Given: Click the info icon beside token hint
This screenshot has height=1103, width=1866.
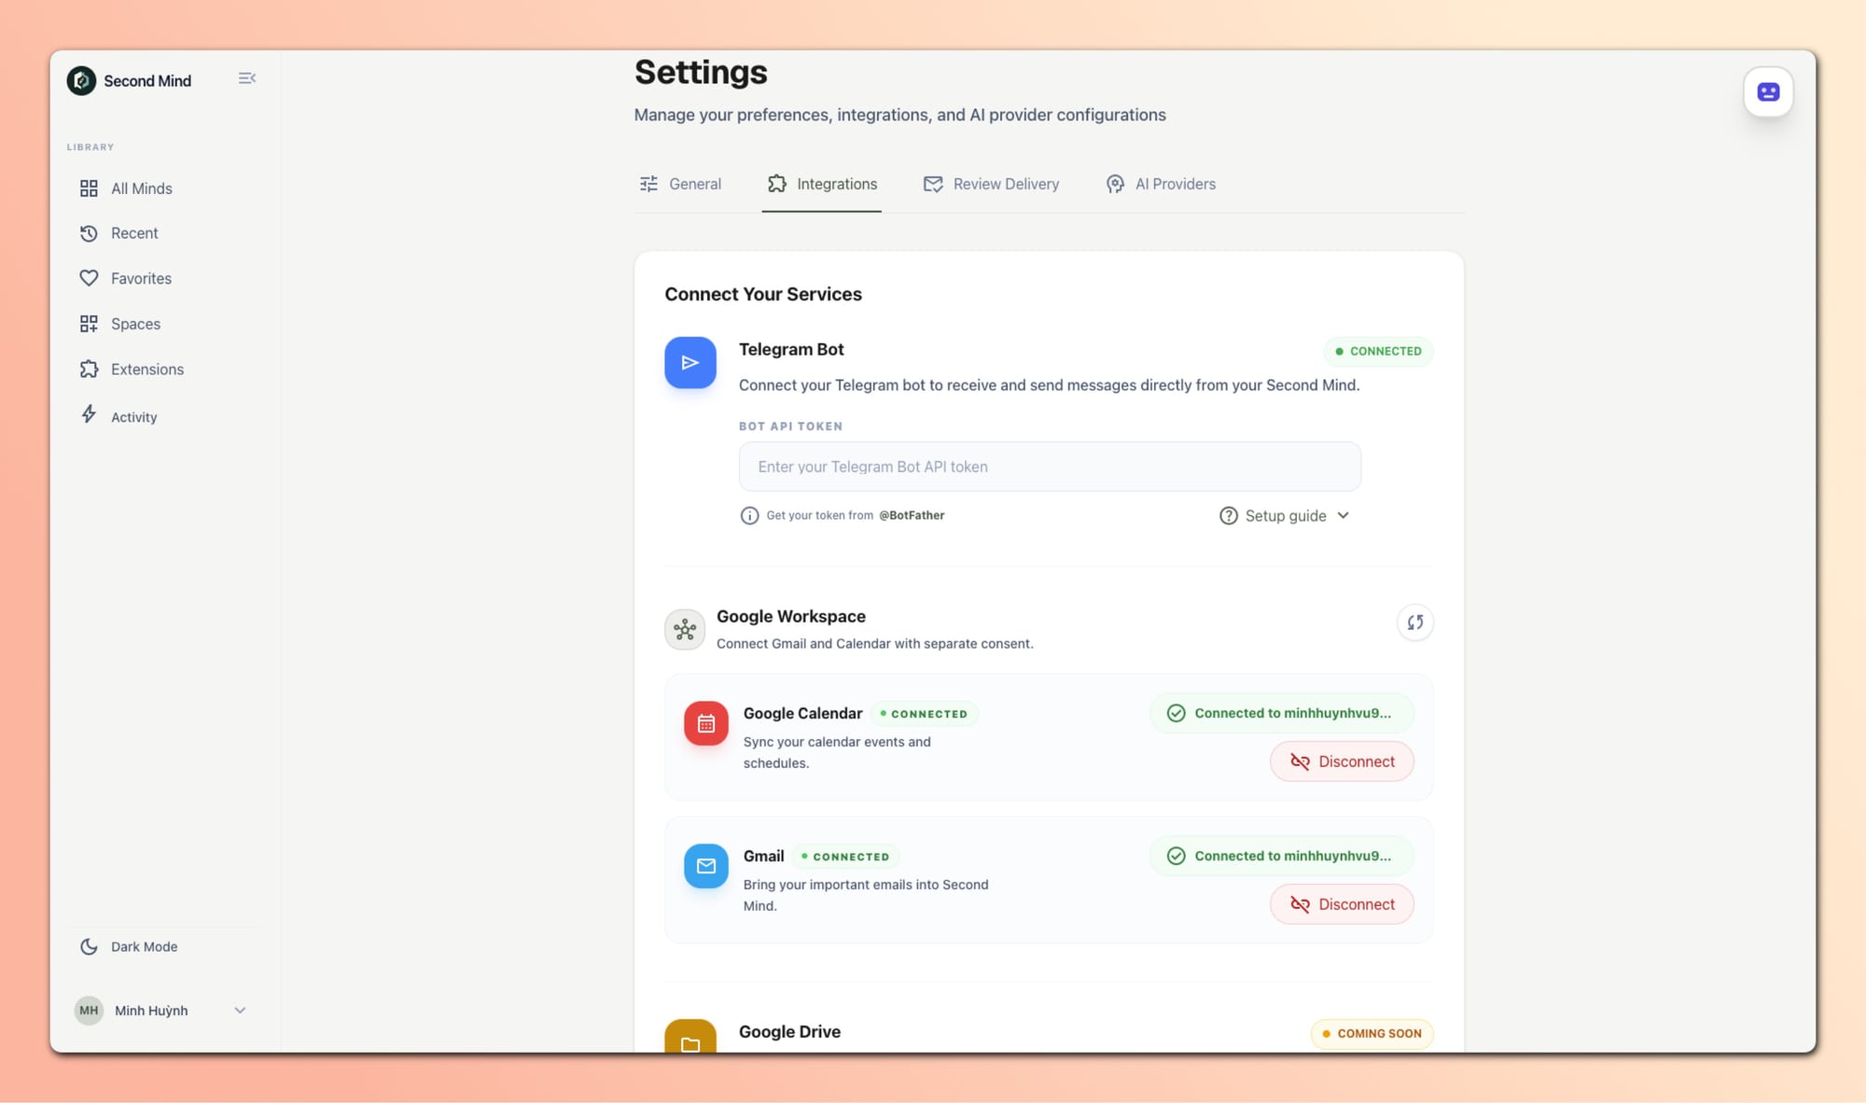Looking at the screenshot, I should pos(749,515).
